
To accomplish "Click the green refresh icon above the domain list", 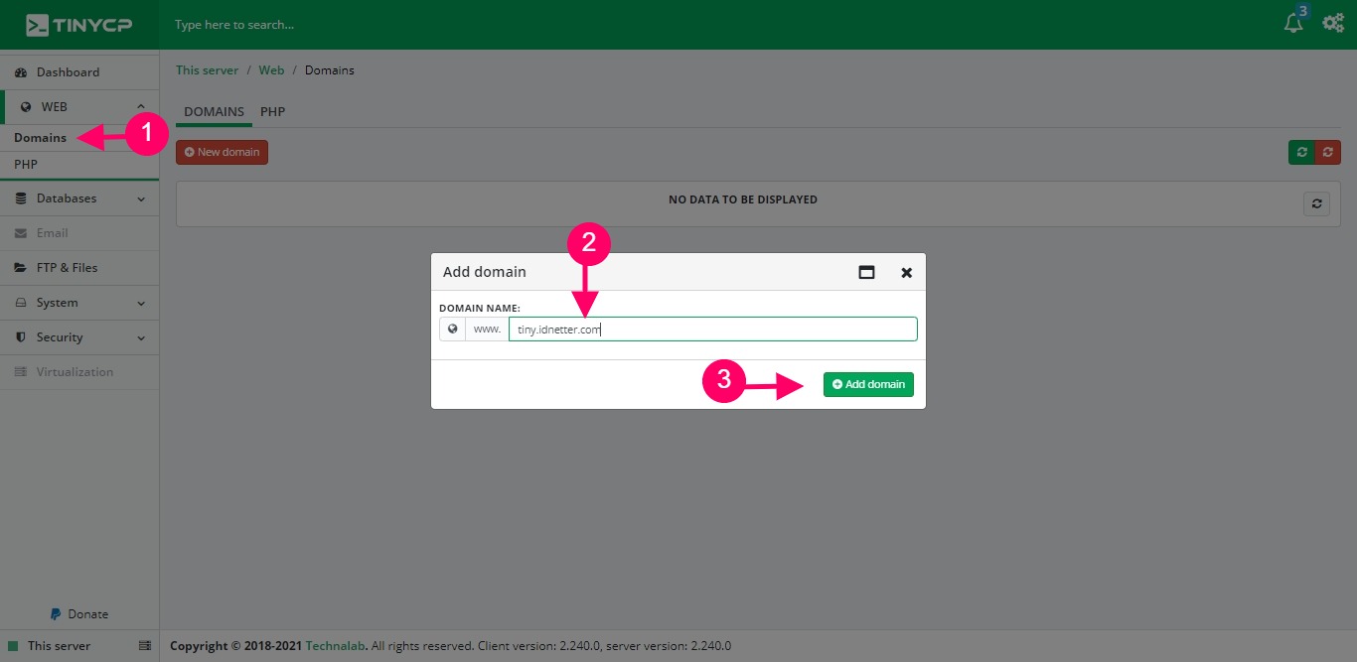I will [x=1301, y=152].
